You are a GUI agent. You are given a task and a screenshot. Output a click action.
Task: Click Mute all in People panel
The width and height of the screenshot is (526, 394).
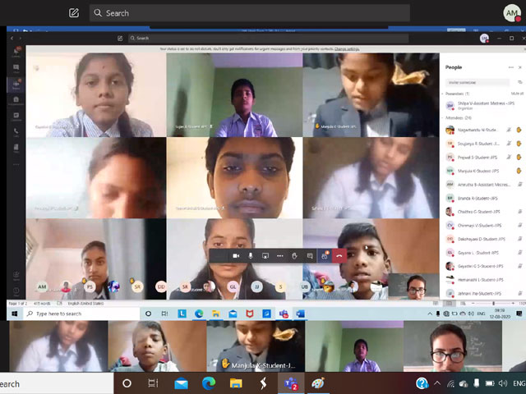tap(517, 94)
